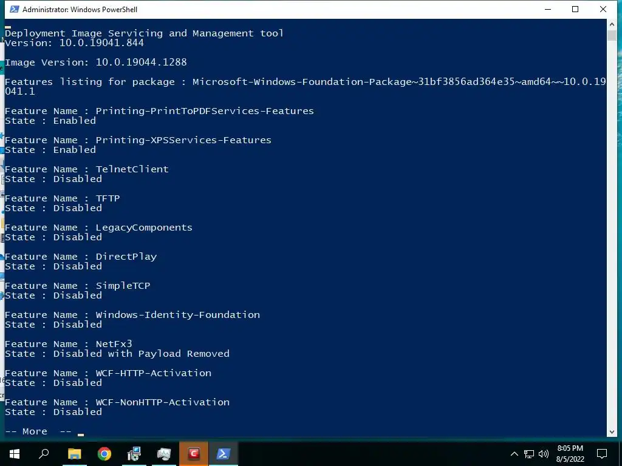Click the '-- More --' prompt

38,431
